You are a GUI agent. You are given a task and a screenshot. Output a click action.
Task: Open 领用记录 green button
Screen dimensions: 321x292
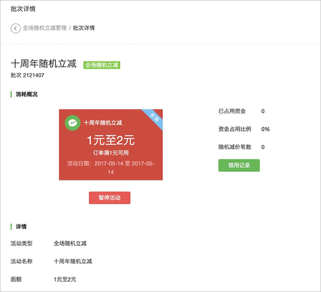[239, 165]
